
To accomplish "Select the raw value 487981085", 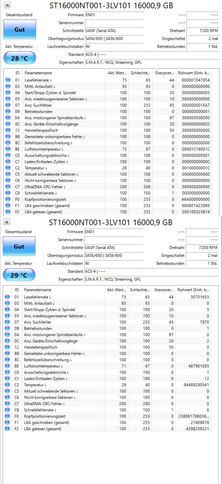I will pos(198,366).
